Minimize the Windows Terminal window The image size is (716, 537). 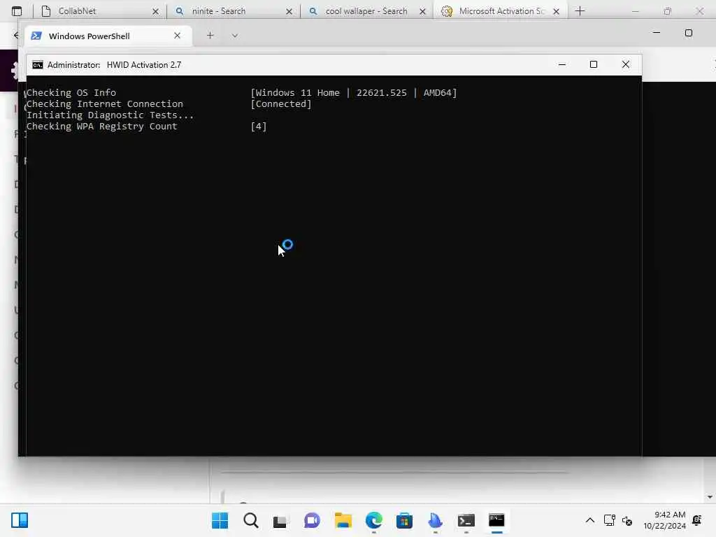(x=656, y=33)
